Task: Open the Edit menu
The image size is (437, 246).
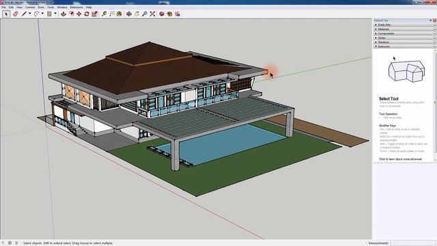Action: (11, 8)
